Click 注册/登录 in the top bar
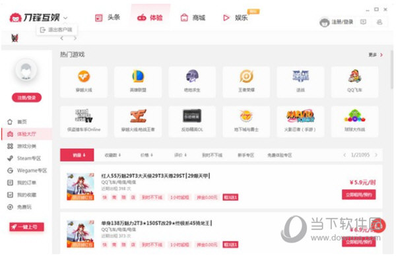 pos(342,22)
